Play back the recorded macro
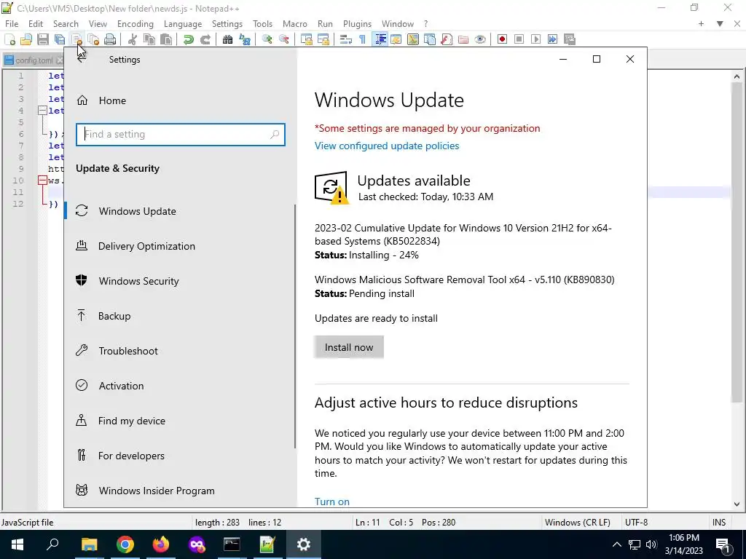Image resolution: width=746 pixels, height=559 pixels. (535, 39)
